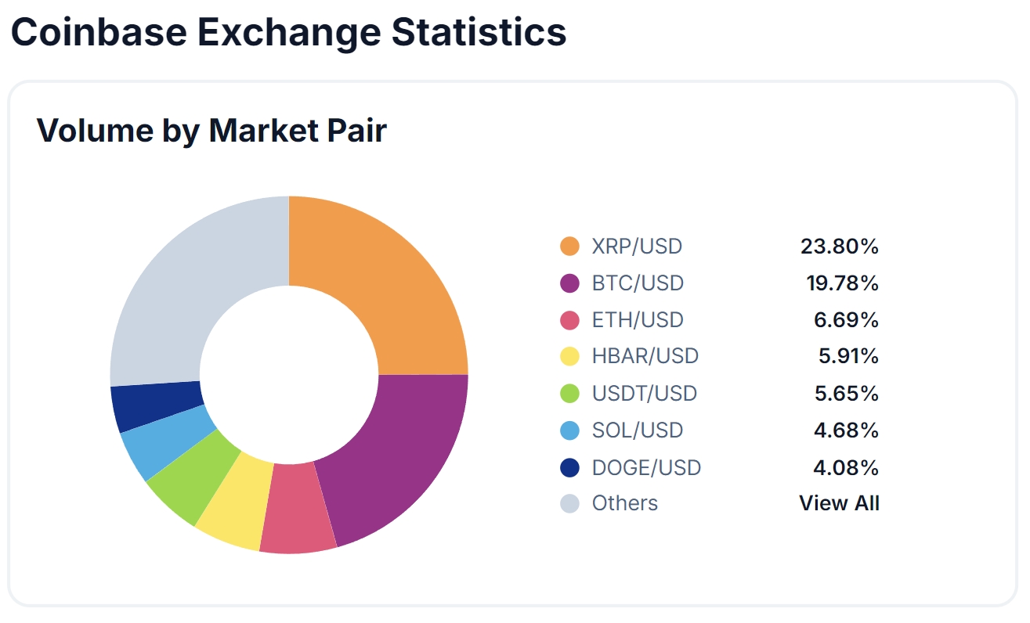Viewport: 1030px width, 623px height.
Task: Select the BTC/USD pair label
Action: point(638,283)
